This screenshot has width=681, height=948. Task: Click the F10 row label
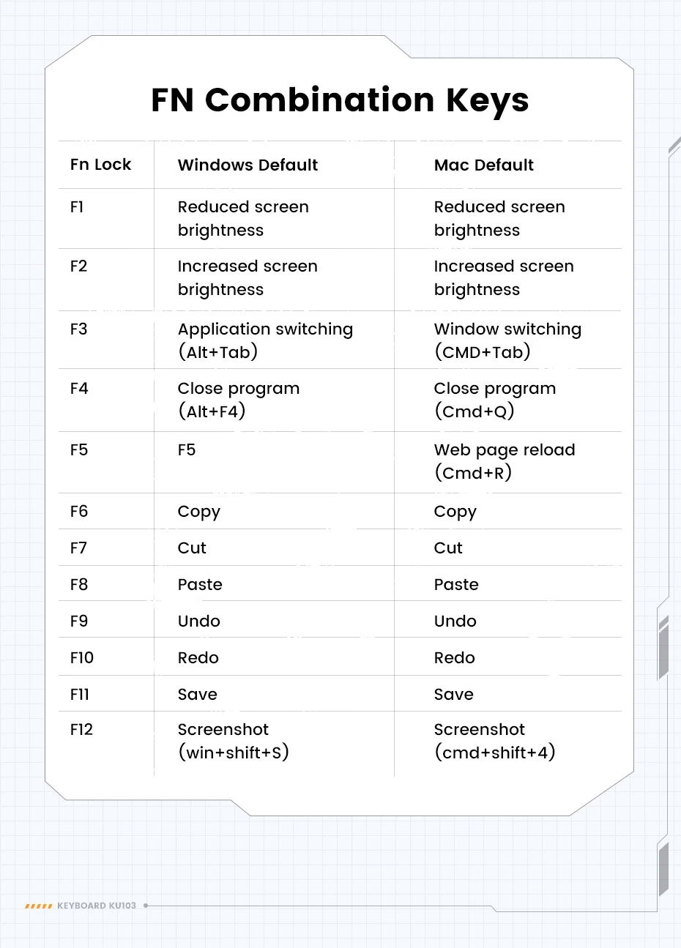[82, 658]
